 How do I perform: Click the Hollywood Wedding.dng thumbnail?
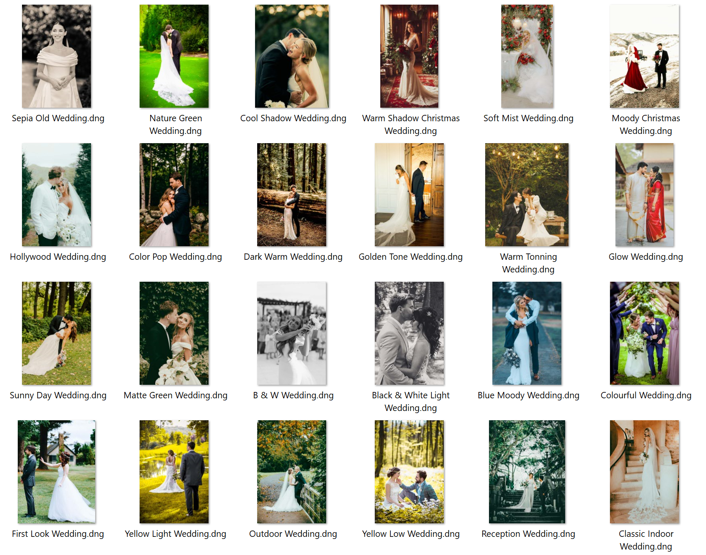click(x=56, y=195)
